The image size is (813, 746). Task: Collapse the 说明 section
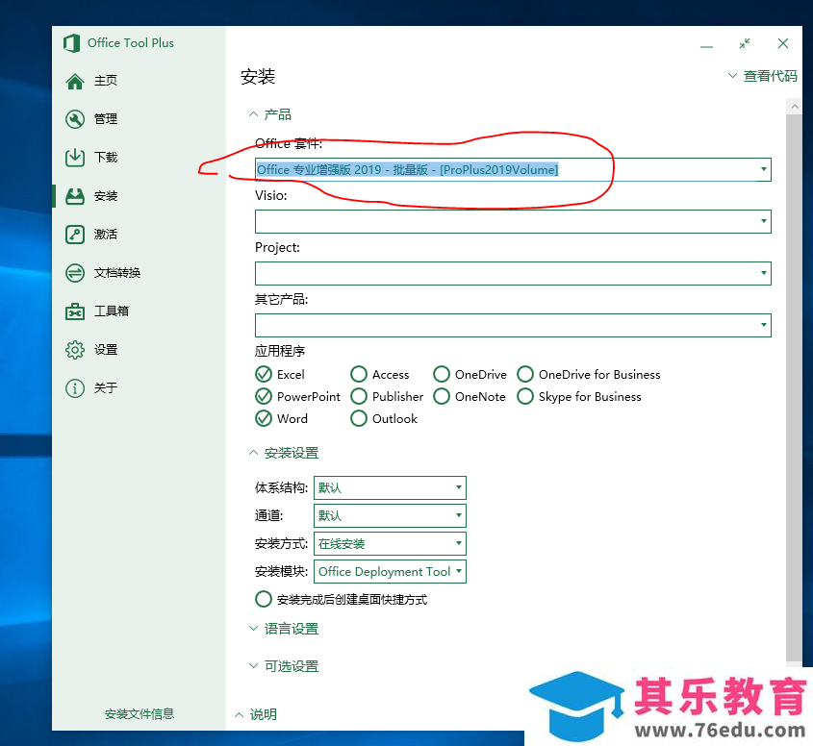[x=256, y=714]
